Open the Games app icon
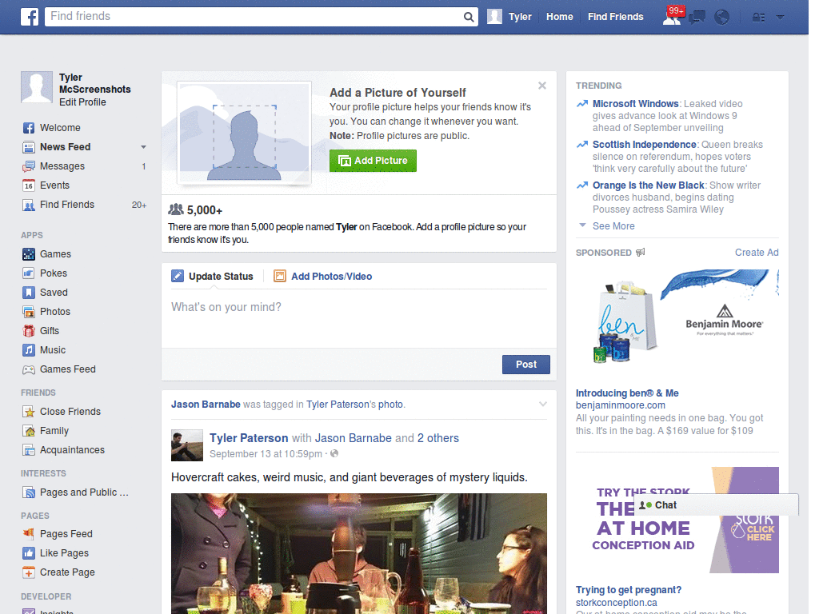The height and width of the screenshot is (614, 819). 29,254
